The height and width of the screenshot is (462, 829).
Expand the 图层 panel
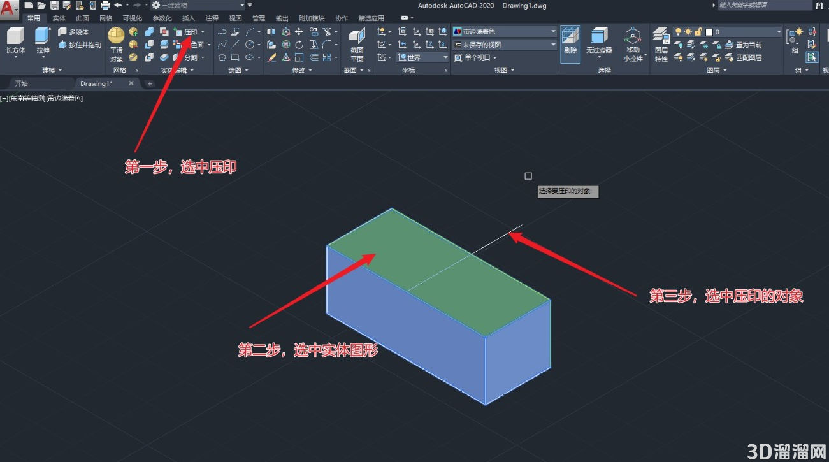point(716,70)
